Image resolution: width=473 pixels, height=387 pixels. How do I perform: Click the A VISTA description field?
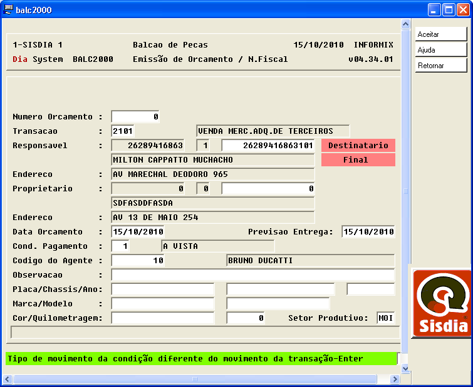click(x=218, y=246)
